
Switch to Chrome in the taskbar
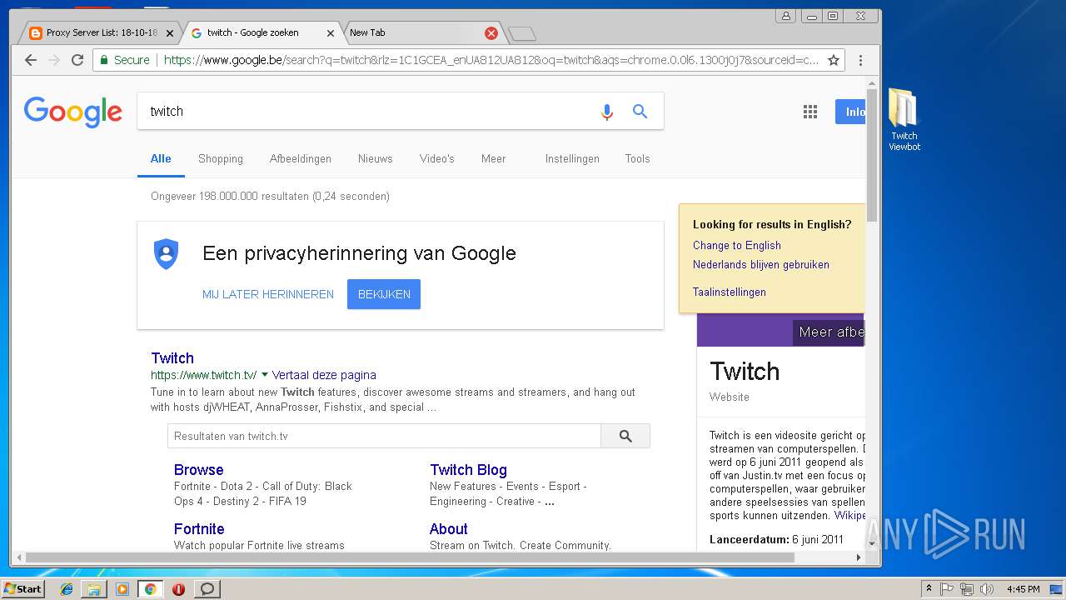(150, 589)
